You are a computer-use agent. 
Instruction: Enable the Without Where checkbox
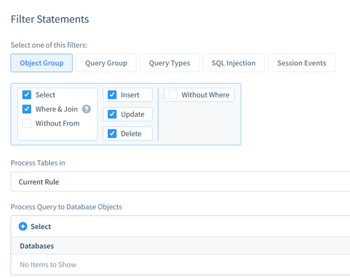pos(173,95)
